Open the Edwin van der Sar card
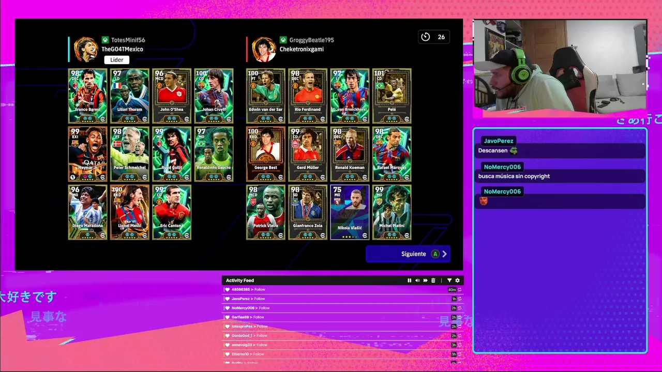This screenshot has width=662, height=372. (266, 96)
